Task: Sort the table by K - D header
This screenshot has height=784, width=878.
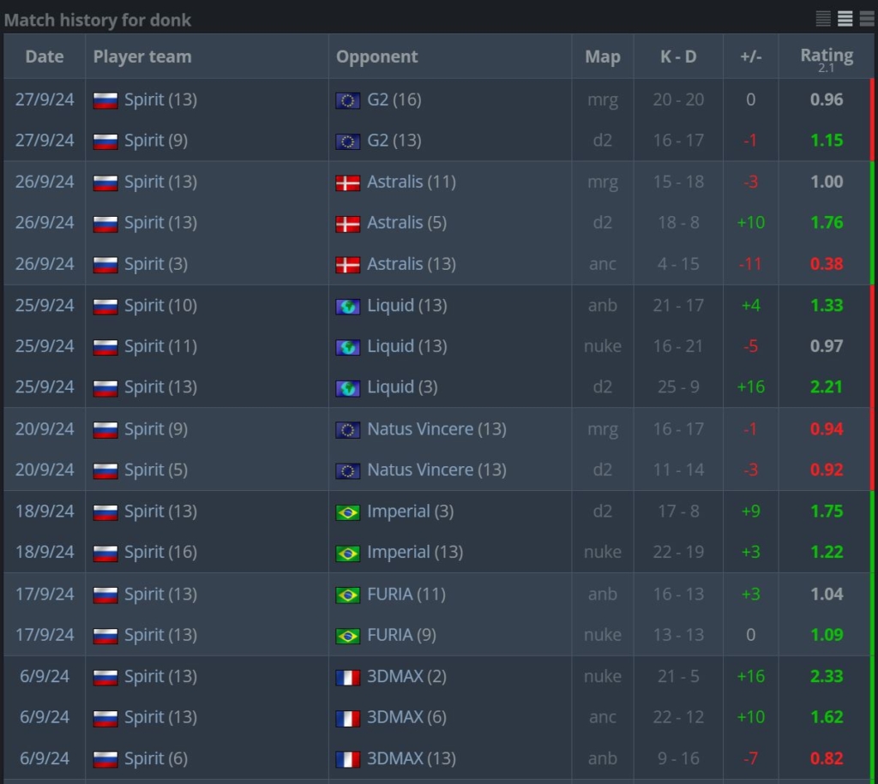Action: tap(678, 57)
